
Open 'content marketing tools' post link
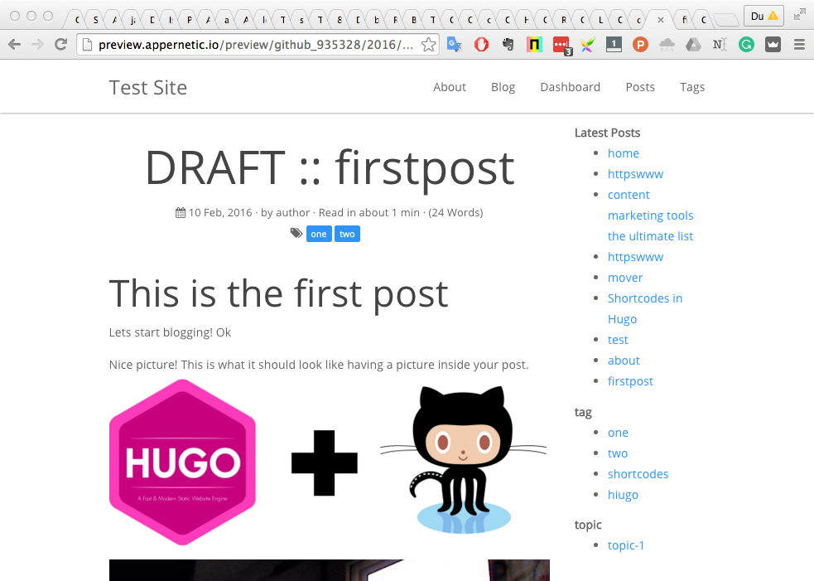[x=651, y=215]
